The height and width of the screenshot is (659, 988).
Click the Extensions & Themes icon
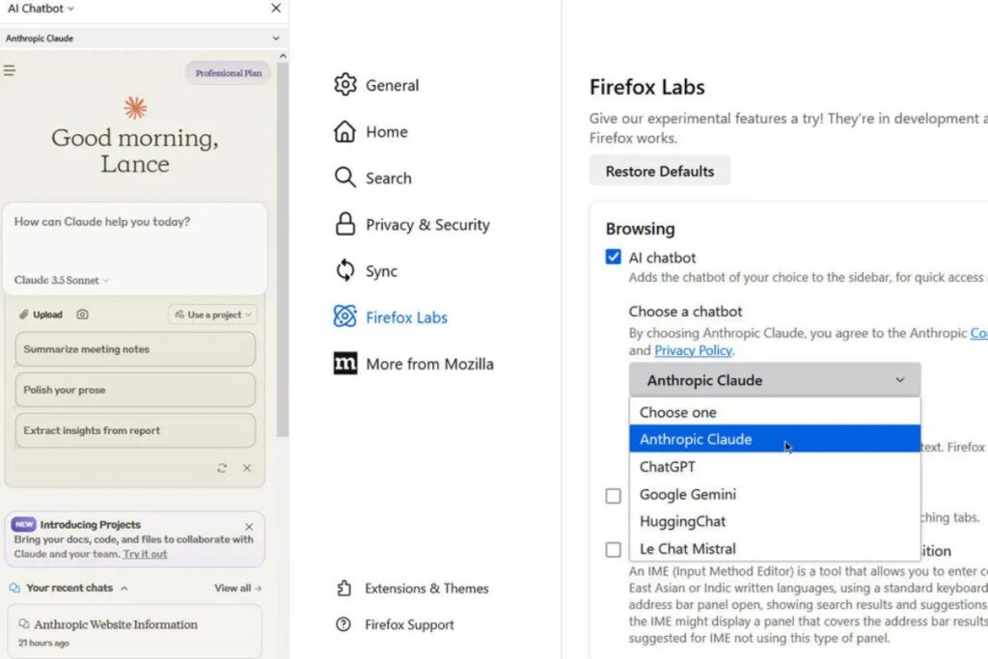pyautogui.click(x=345, y=588)
